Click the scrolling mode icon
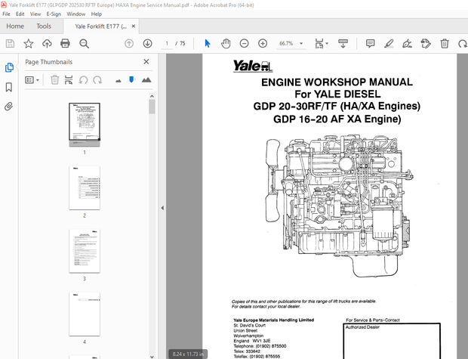Image resolution: width=468 pixels, height=359 pixels. pos(343,44)
